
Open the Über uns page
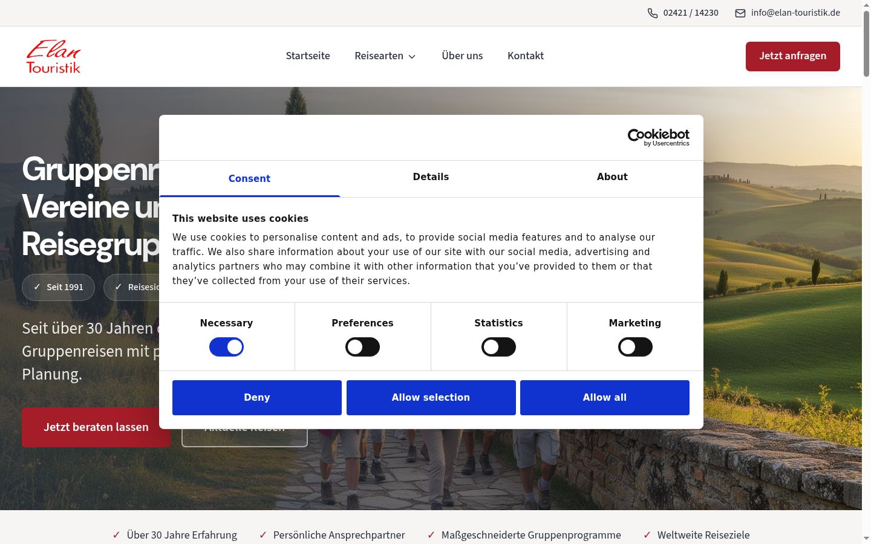[x=462, y=56]
